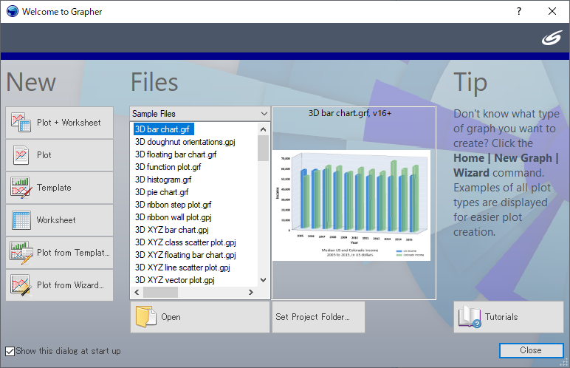Select 3D function plot.grf

tap(168, 167)
